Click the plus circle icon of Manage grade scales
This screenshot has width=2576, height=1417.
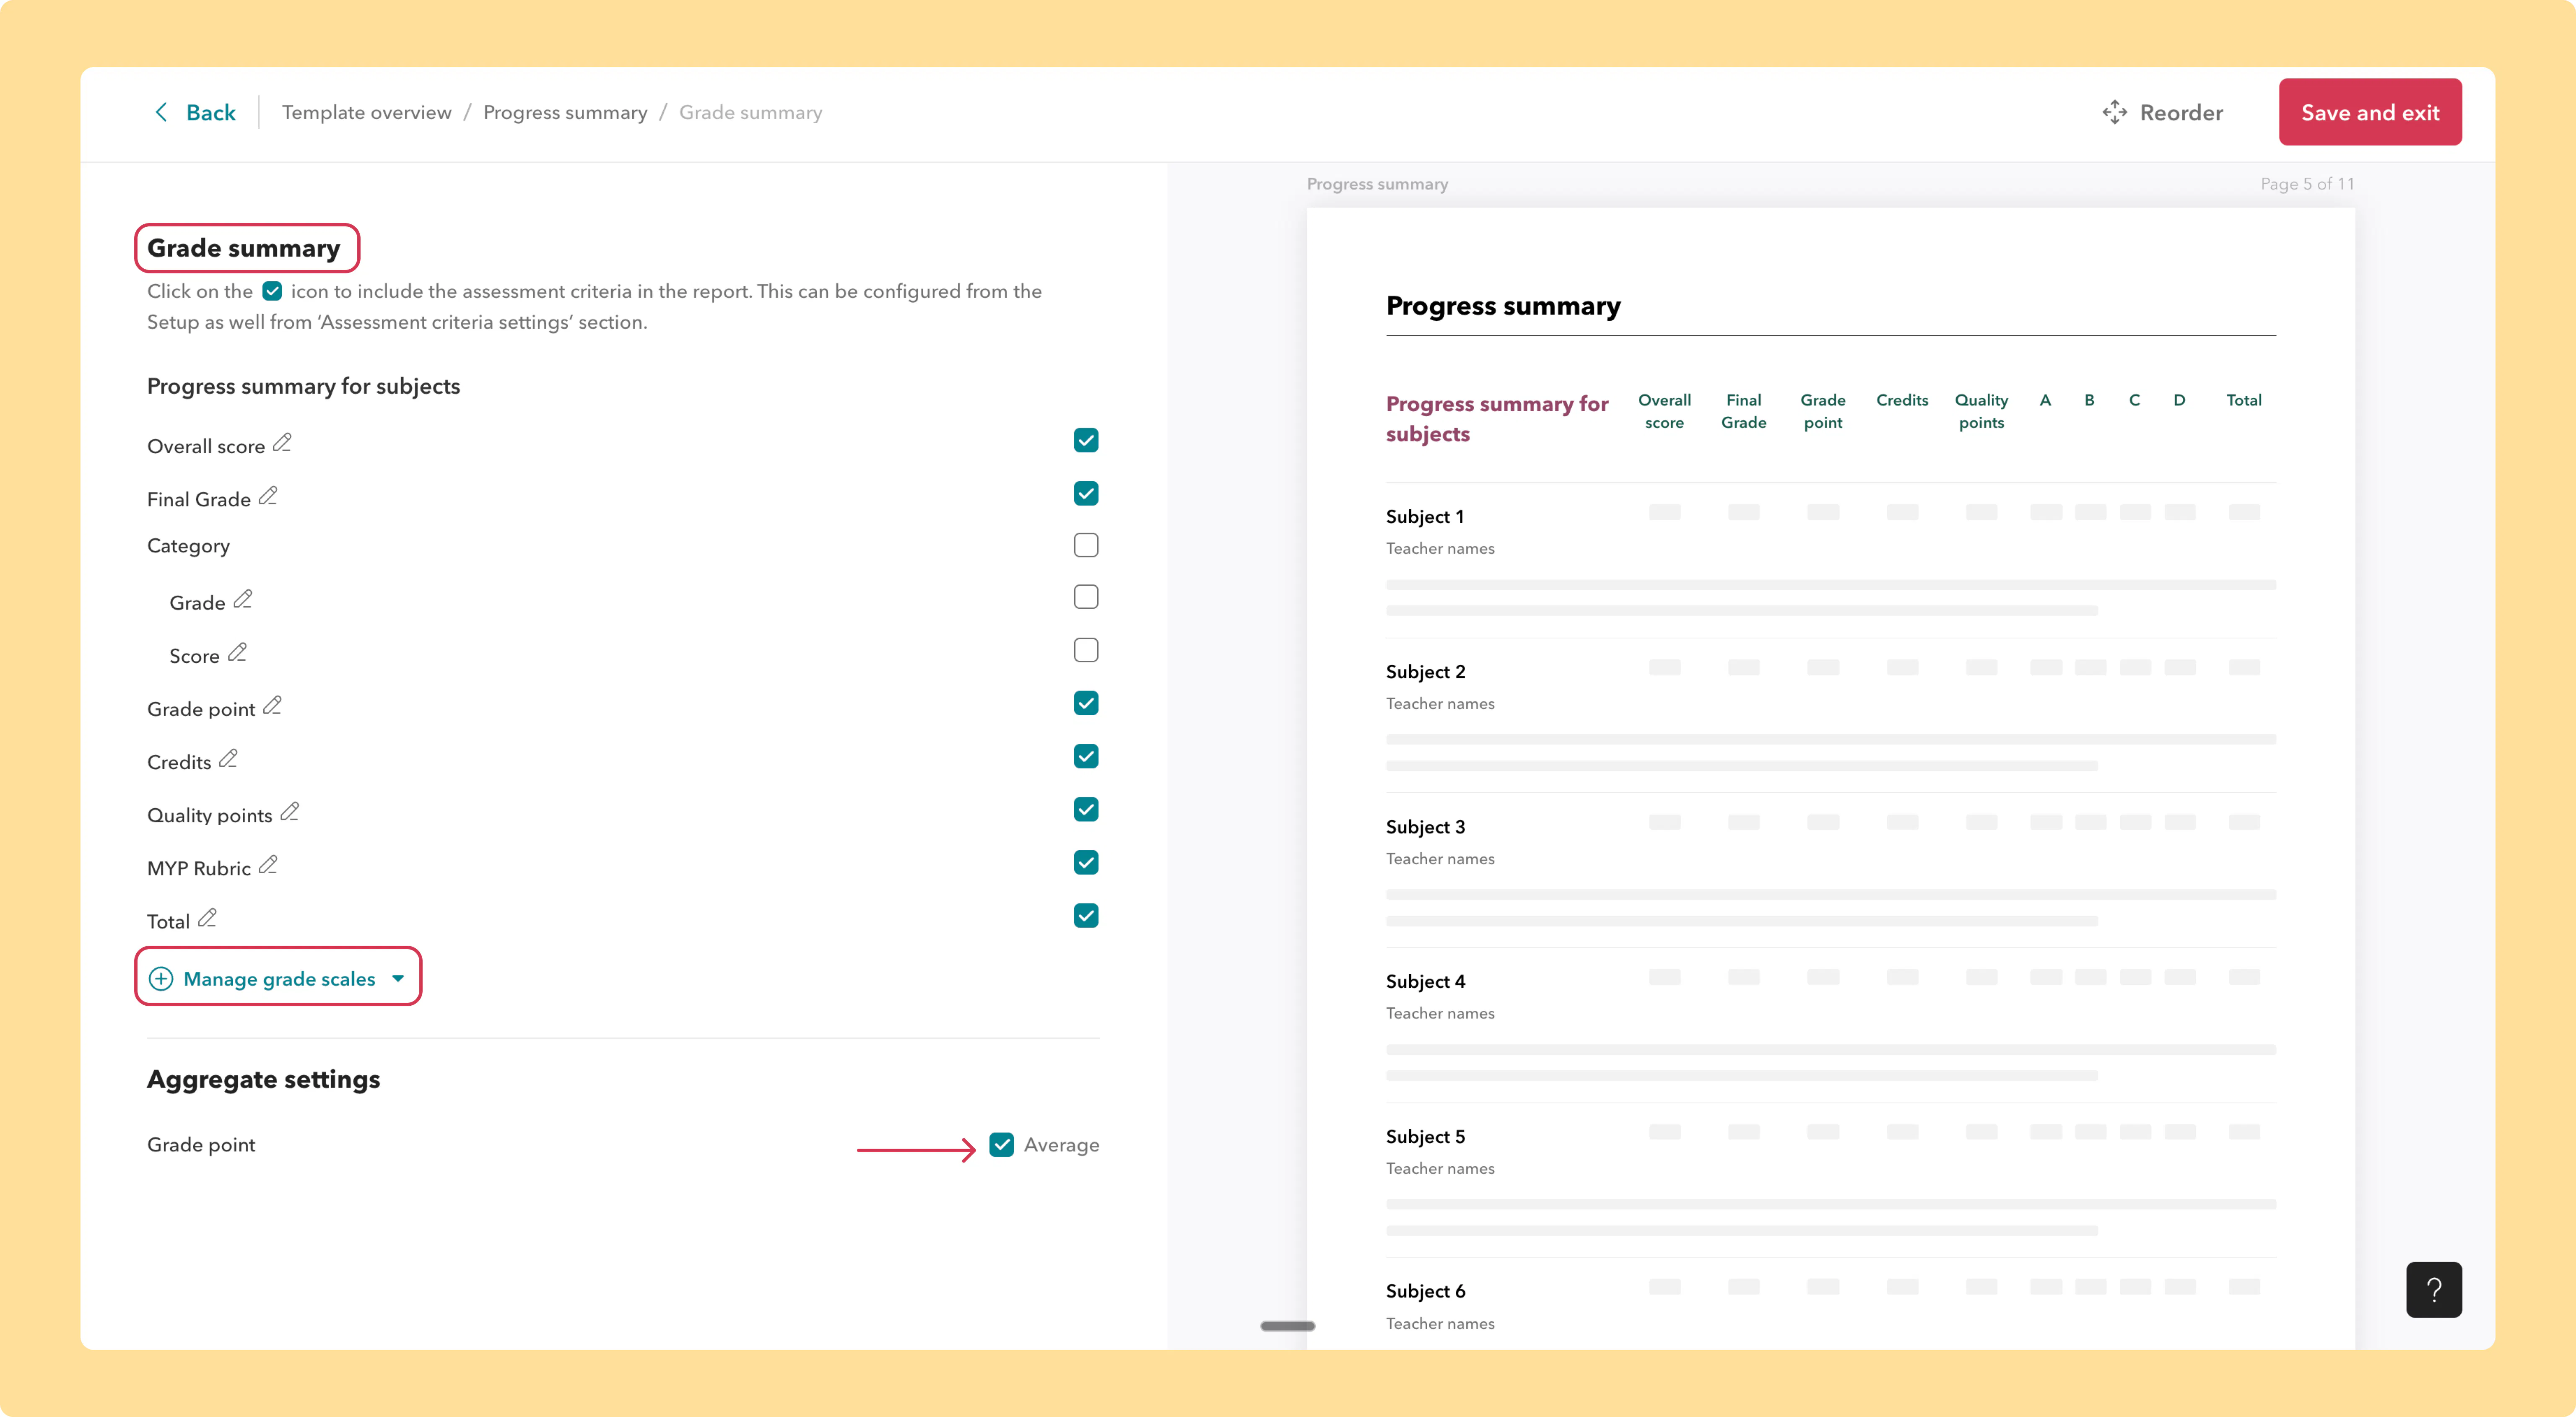(x=161, y=979)
